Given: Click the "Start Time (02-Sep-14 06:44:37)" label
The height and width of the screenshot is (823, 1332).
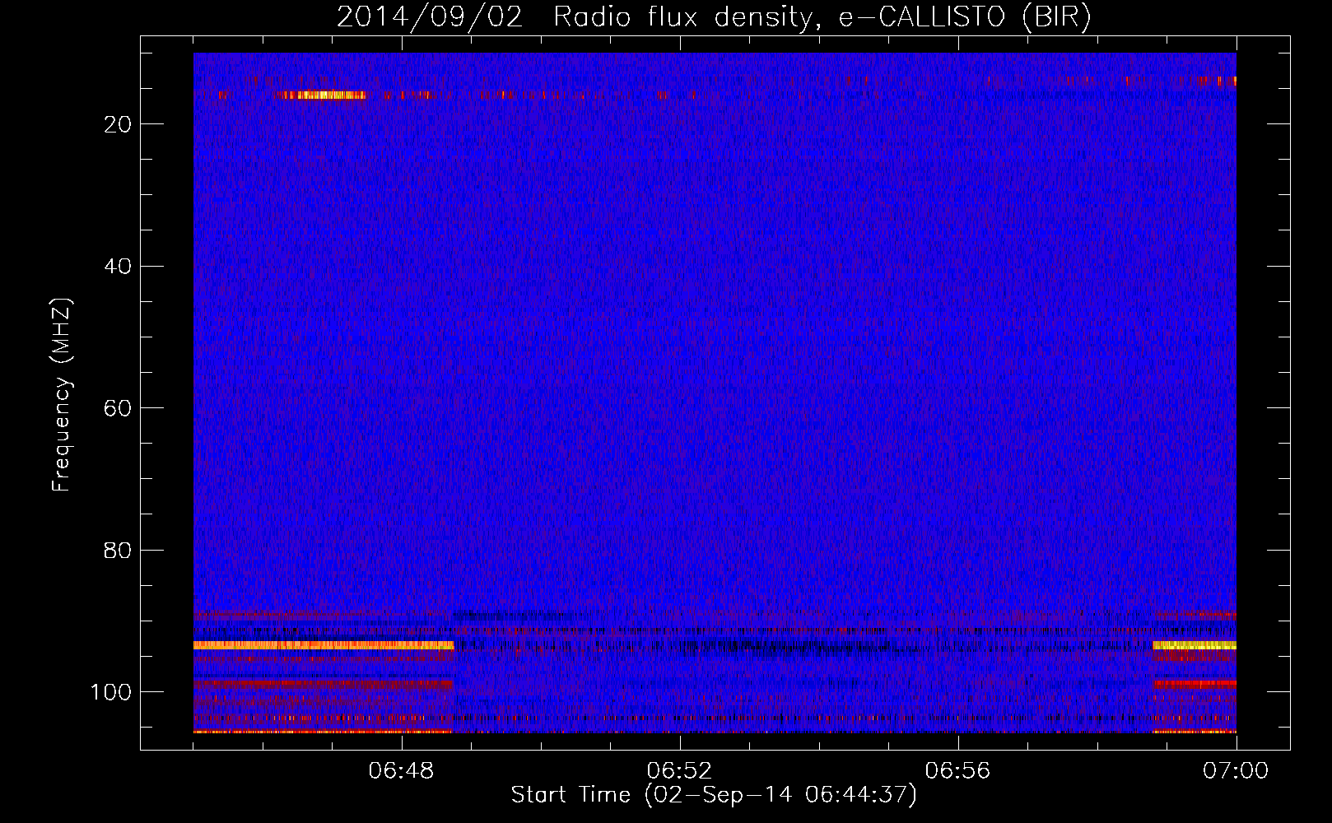Looking at the screenshot, I should click(x=714, y=795).
